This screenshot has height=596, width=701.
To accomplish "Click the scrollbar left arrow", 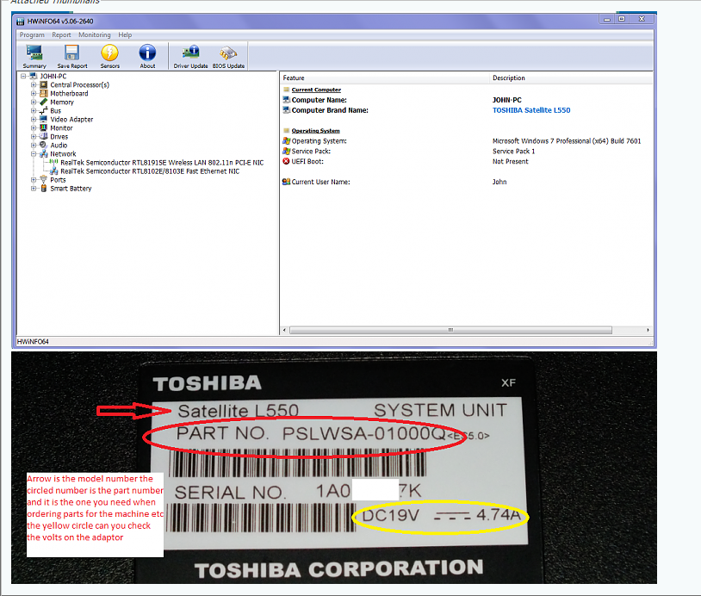I will (x=285, y=330).
